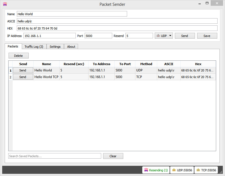The image size is (225, 176).
Task: Open the About tab
Action: coord(71,47)
